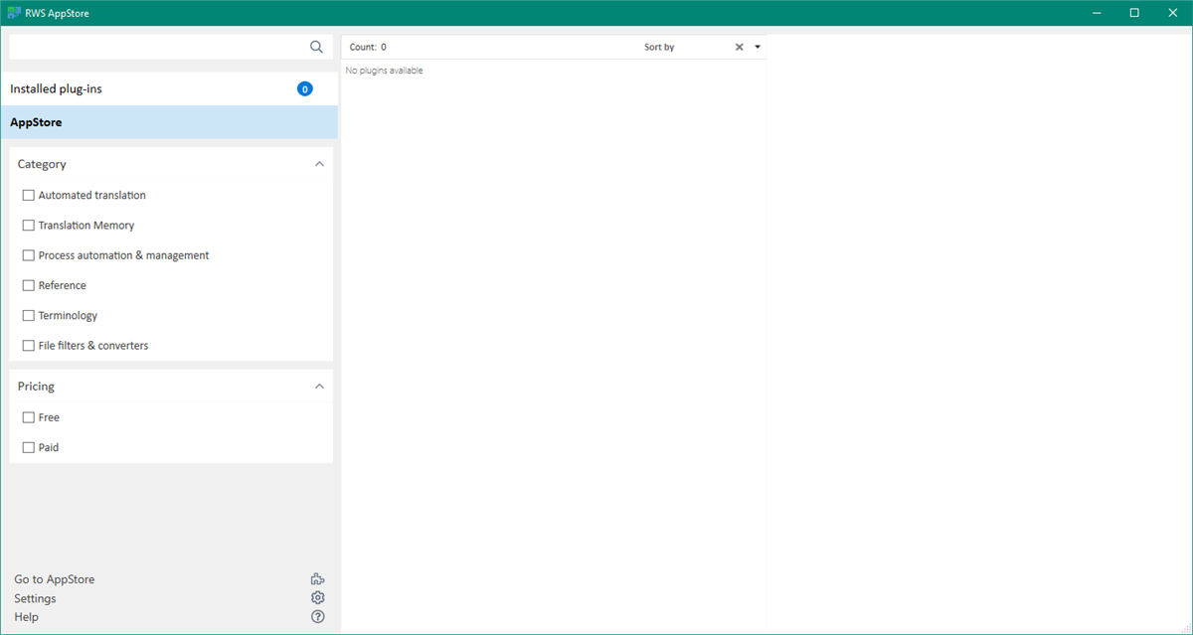Click the puzzle piece AppStore icon

pos(317,579)
